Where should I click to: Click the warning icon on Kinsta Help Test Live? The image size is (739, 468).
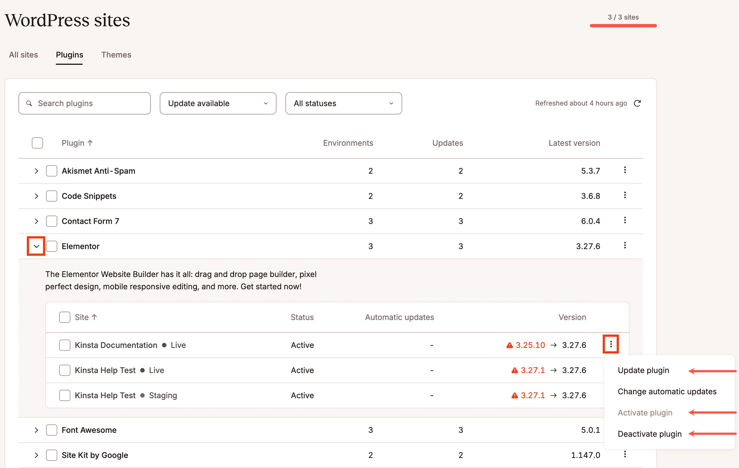pos(515,371)
